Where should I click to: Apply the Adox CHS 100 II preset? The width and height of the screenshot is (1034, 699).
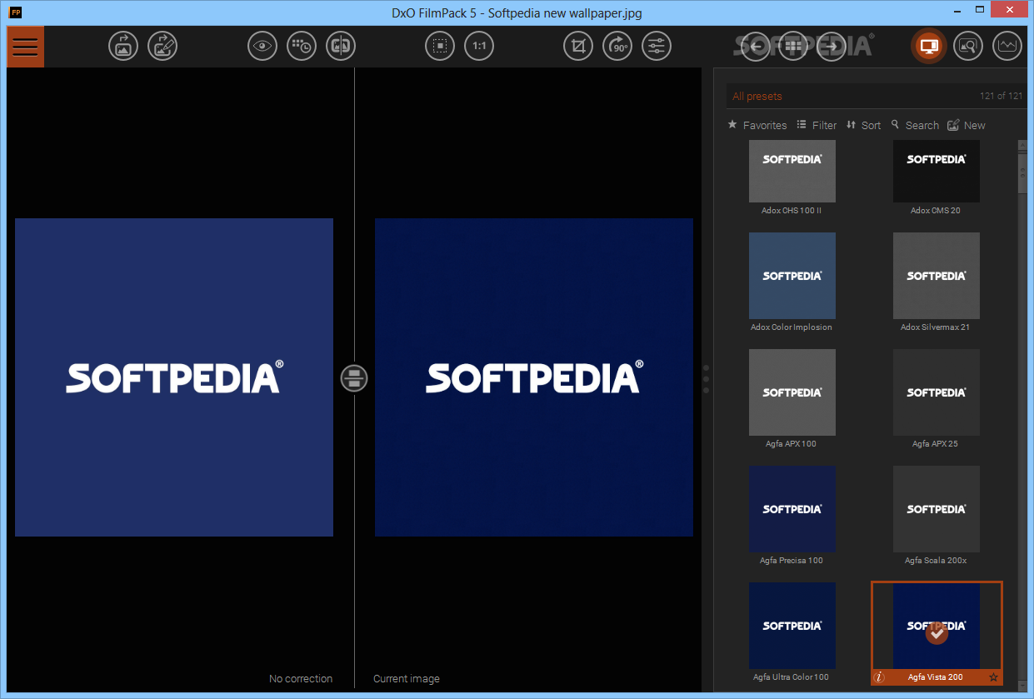[792, 171]
